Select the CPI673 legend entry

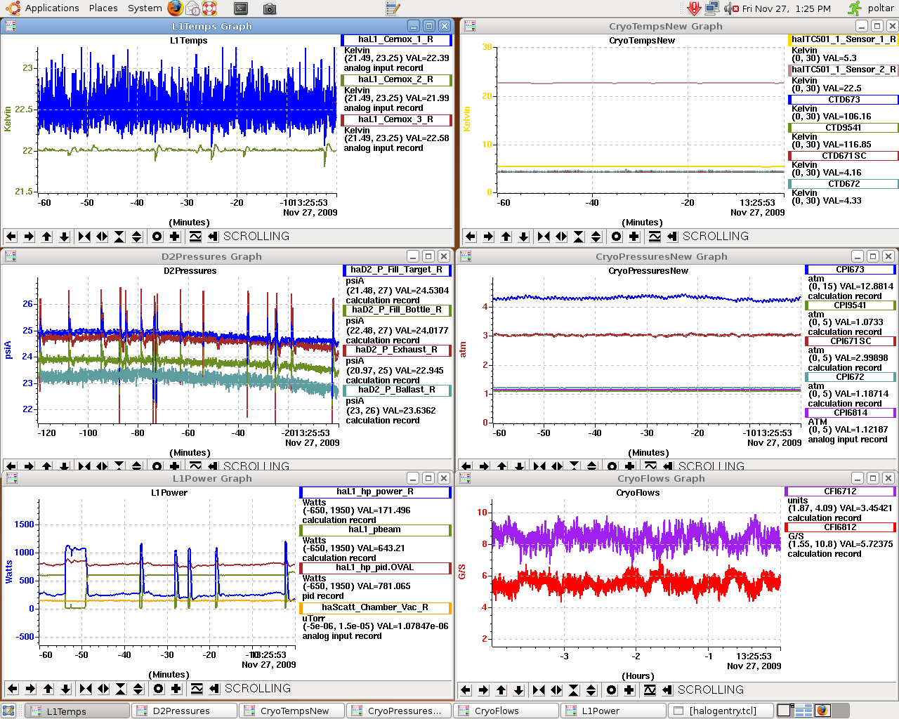tap(851, 270)
